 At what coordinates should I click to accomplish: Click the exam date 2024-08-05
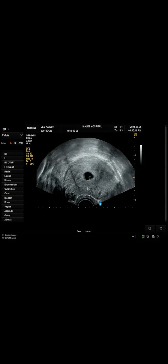tap(136, 127)
